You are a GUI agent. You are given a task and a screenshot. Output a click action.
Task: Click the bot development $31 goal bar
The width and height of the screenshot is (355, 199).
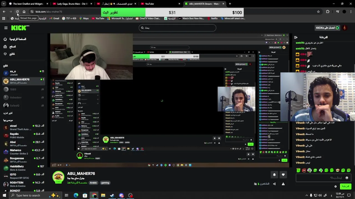[172, 12]
